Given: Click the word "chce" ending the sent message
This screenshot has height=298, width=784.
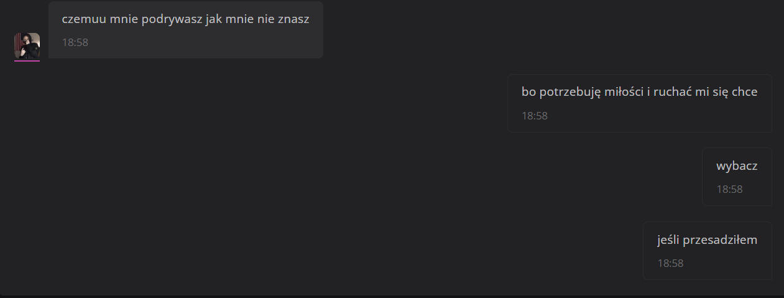Looking at the screenshot, I should pos(744,92).
